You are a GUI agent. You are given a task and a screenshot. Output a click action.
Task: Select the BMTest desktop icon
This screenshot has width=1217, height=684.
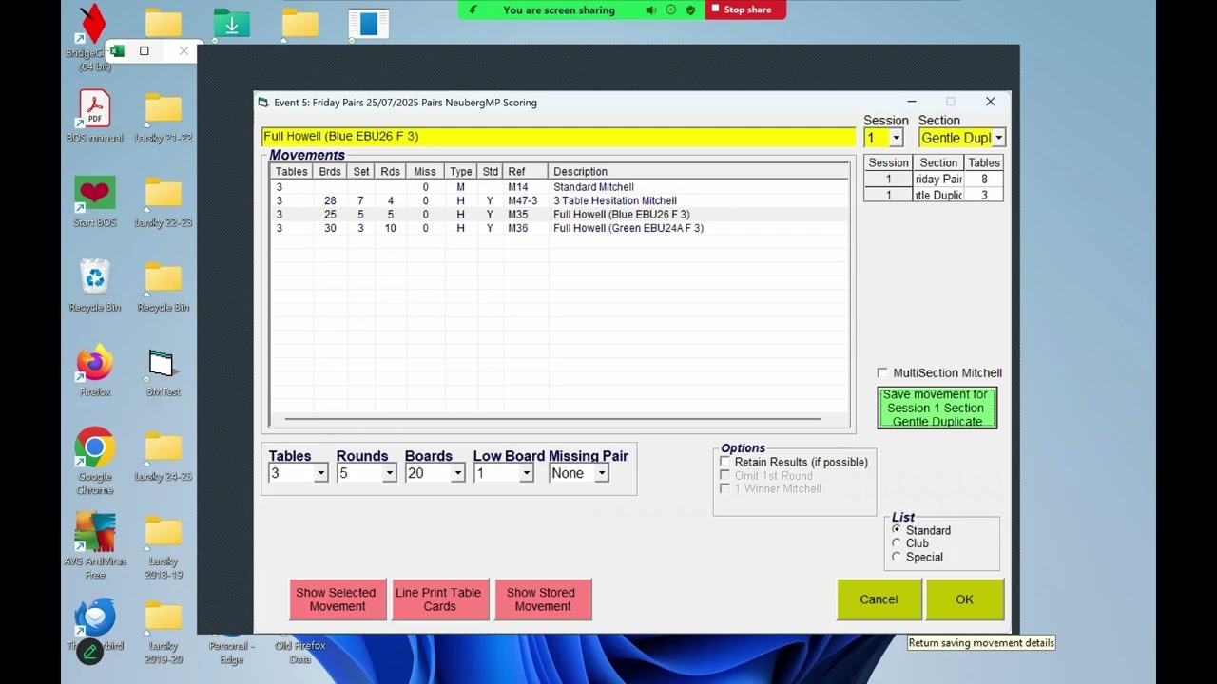164,370
